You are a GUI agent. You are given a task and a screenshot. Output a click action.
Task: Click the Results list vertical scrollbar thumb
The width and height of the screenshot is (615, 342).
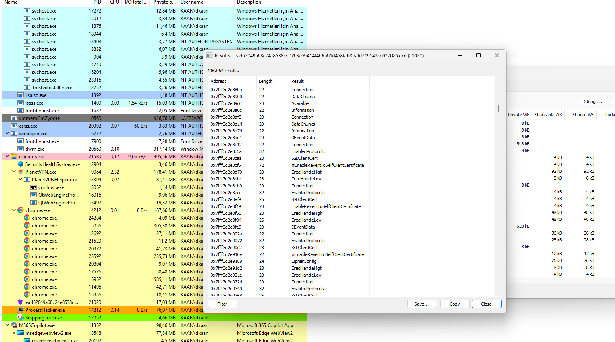tap(498, 109)
